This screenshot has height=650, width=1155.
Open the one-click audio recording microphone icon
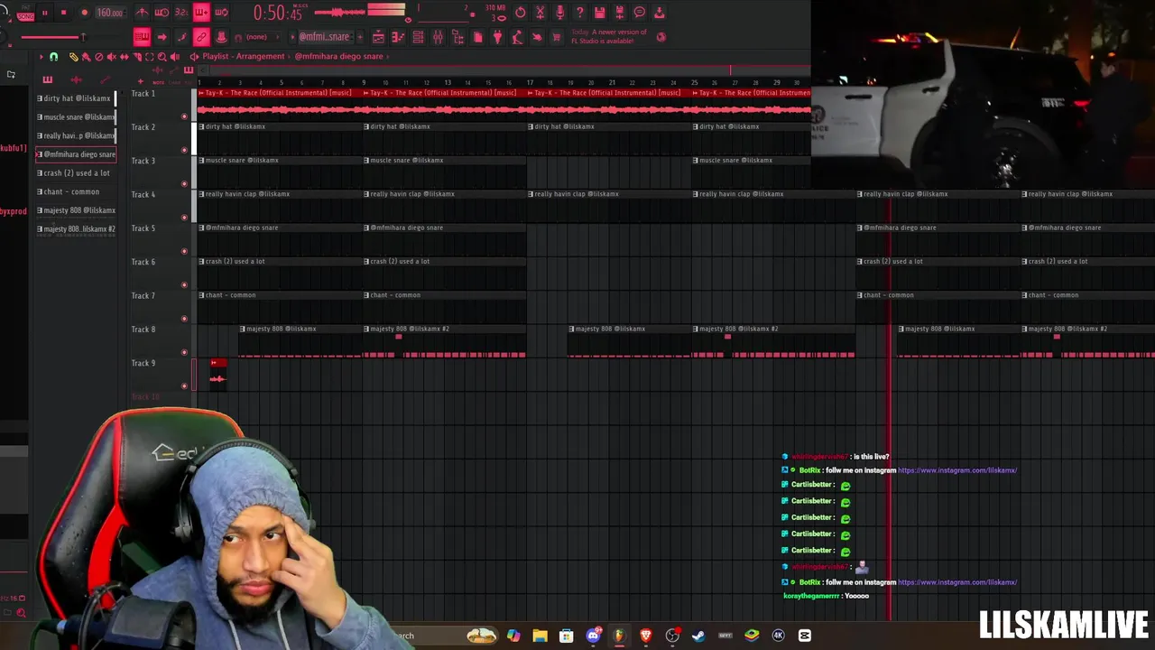[559, 13]
